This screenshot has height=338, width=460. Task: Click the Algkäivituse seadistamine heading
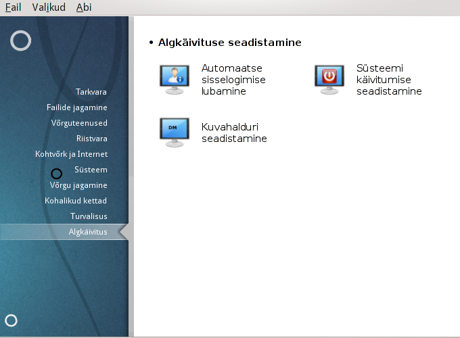coord(230,43)
